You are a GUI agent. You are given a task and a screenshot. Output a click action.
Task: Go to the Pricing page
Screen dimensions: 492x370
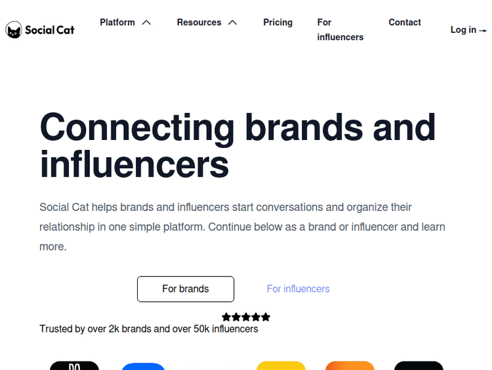[278, 22]
